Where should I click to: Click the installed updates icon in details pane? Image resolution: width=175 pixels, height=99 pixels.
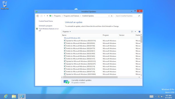pos(66,82)
